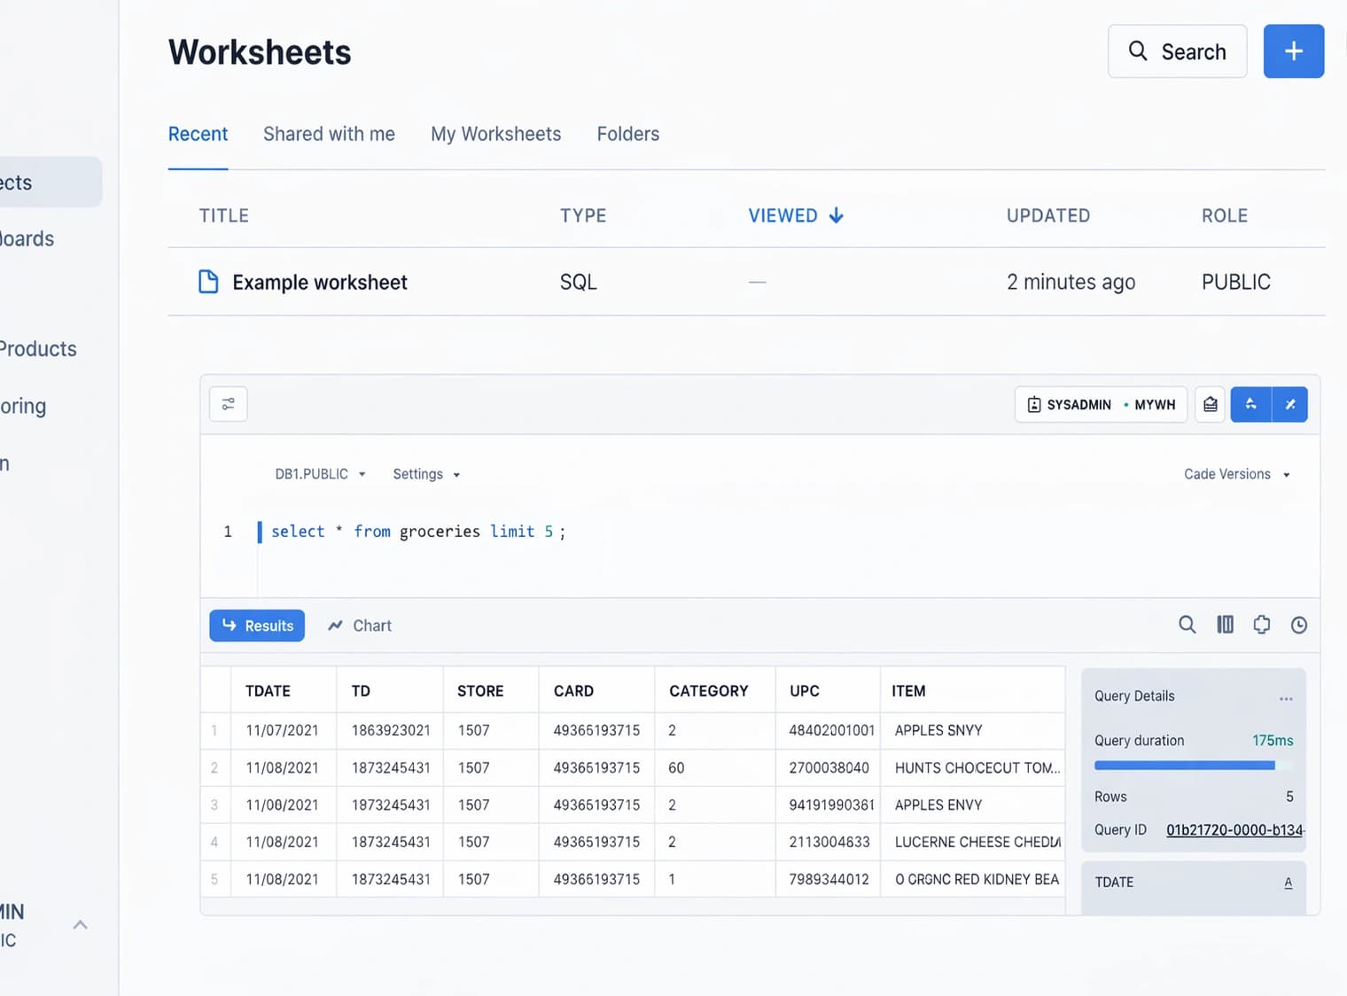This screenshot has width=1347, height=996.
Task: Open the filter settings icon in editor toolbar
Action: coord(228,404)
